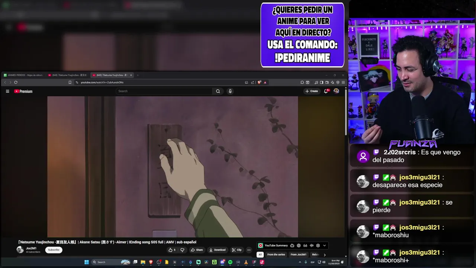Select the All filter chip

(260, 255)
